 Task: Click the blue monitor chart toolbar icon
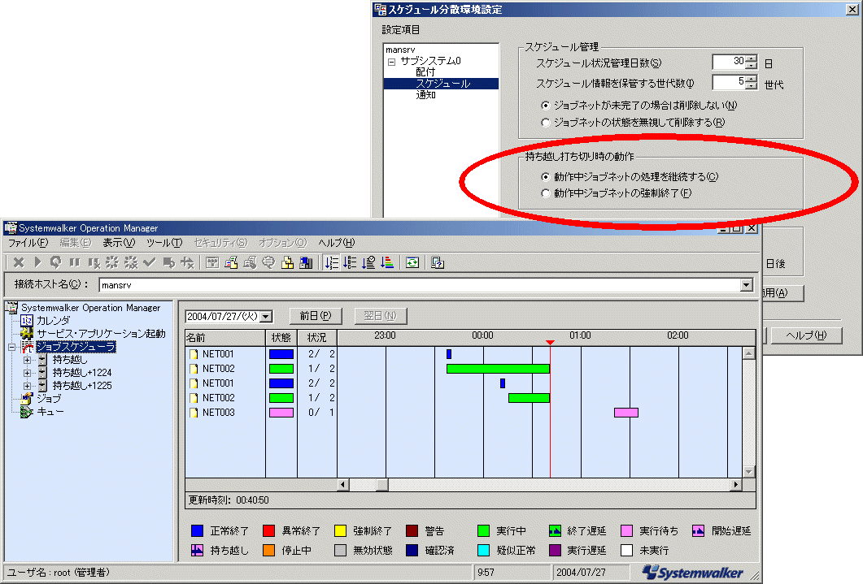[306, 262]
